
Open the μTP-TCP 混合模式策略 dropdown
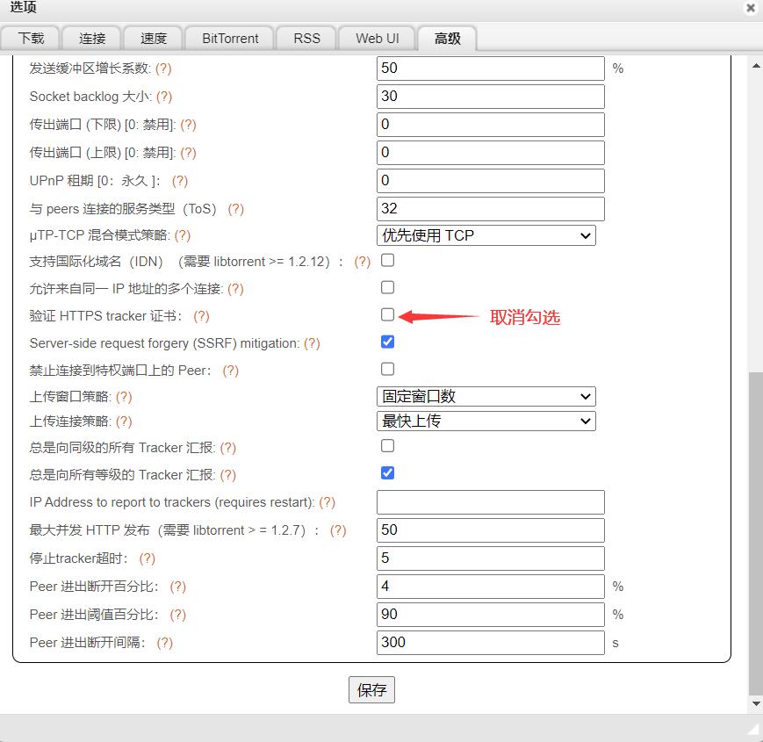tap(486, 235)
